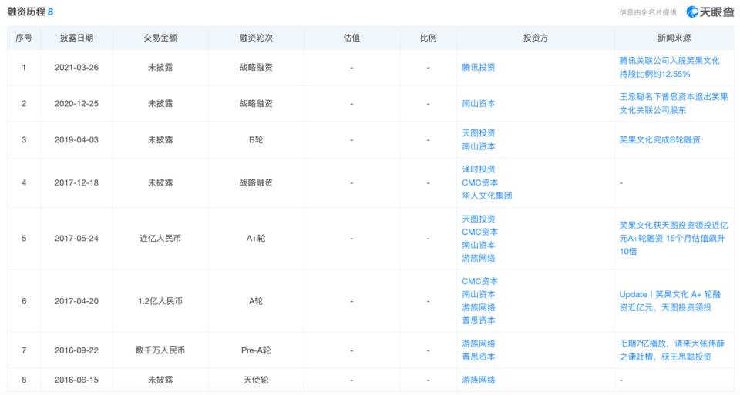Click the 序号 column header
740x395 pixels.
click(24, 38)
